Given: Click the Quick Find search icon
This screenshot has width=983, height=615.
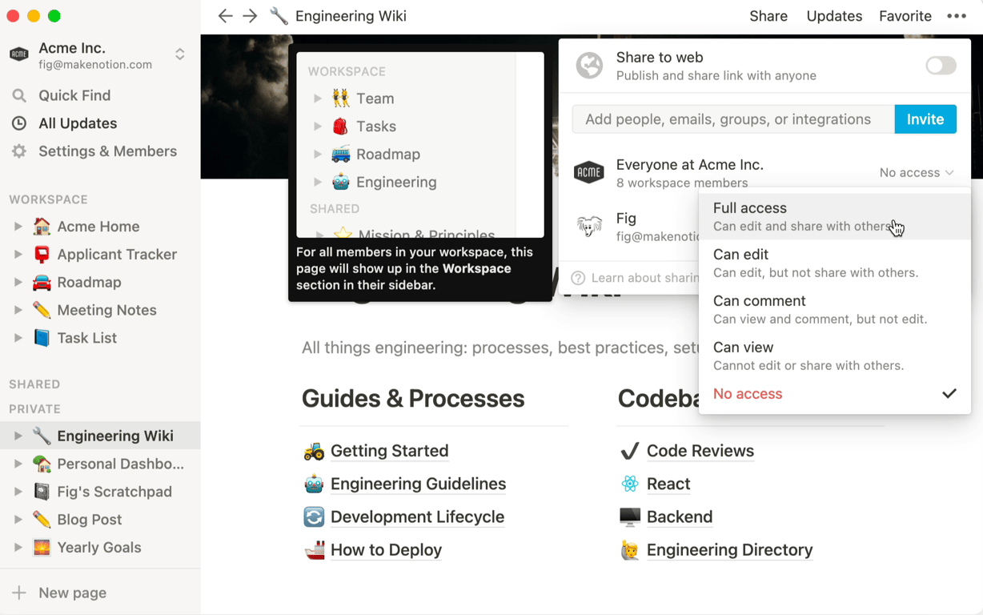Looking at the screenshot, I should 19,95.
